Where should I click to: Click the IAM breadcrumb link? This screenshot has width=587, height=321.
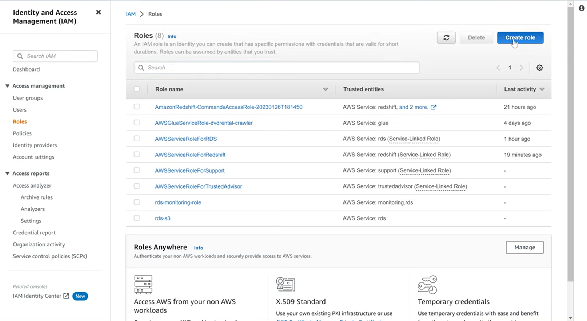coord(131,14)
